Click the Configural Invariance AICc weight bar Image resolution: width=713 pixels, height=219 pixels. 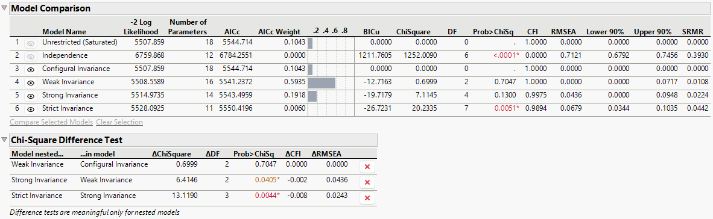311,69
